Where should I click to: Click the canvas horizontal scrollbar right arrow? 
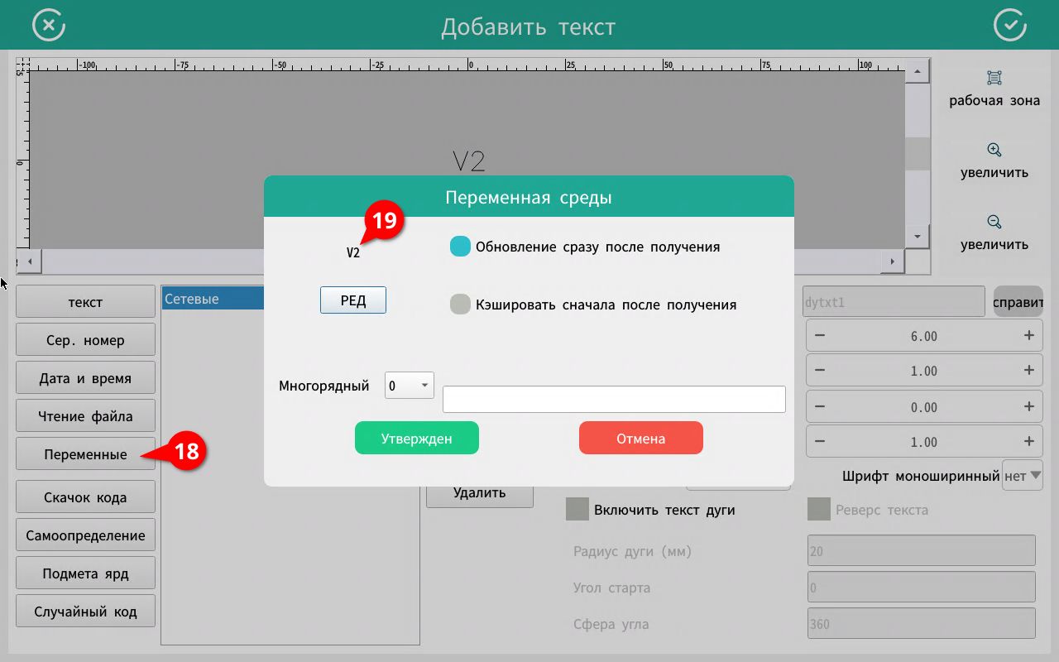click(x=892, y=261)
